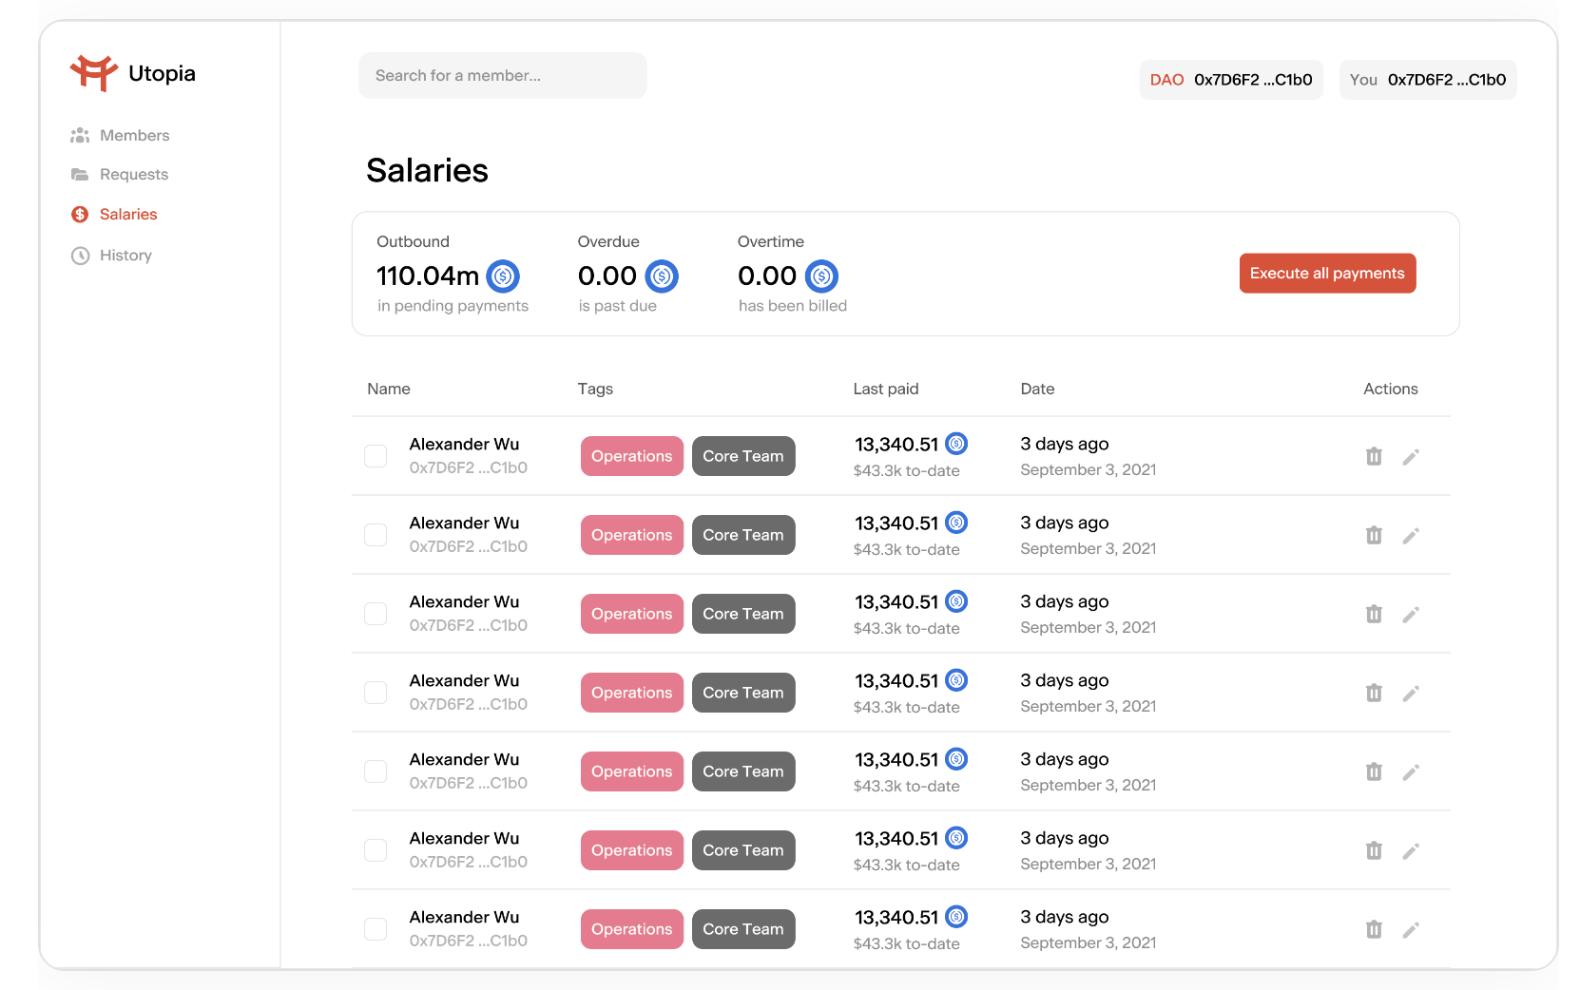Check the sixth salary row checkbox
This screenshot has width=1580, height=990.
coord(376,850)
